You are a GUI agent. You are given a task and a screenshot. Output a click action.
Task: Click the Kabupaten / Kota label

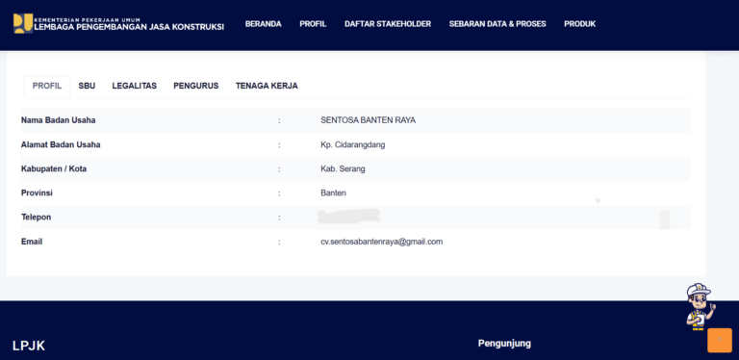[54, 168]
